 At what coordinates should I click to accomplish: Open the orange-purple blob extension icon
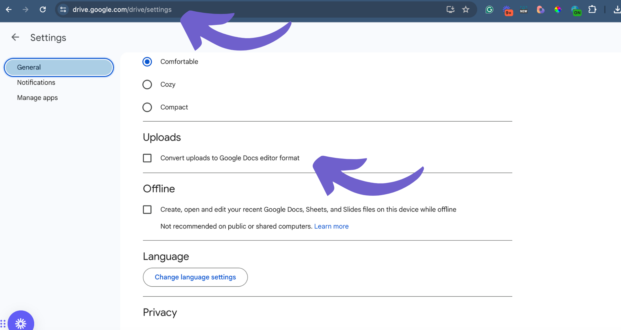coord(540,10)
